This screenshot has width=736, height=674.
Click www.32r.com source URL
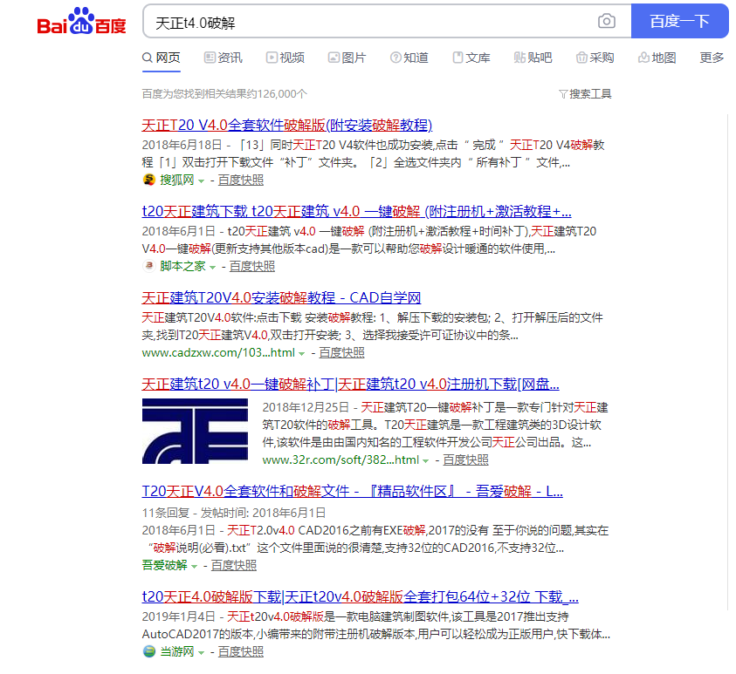pos(340,460)
